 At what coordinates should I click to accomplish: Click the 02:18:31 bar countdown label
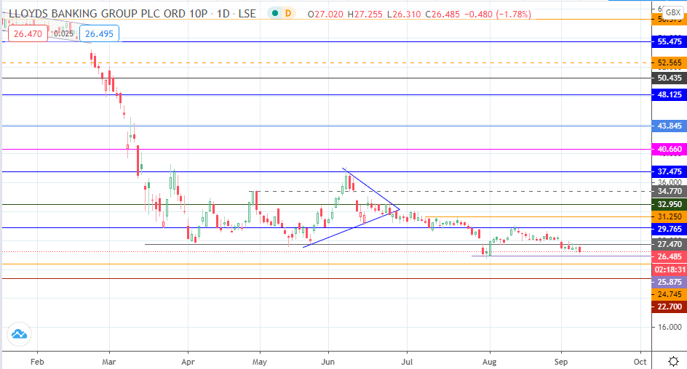(669, 269)
